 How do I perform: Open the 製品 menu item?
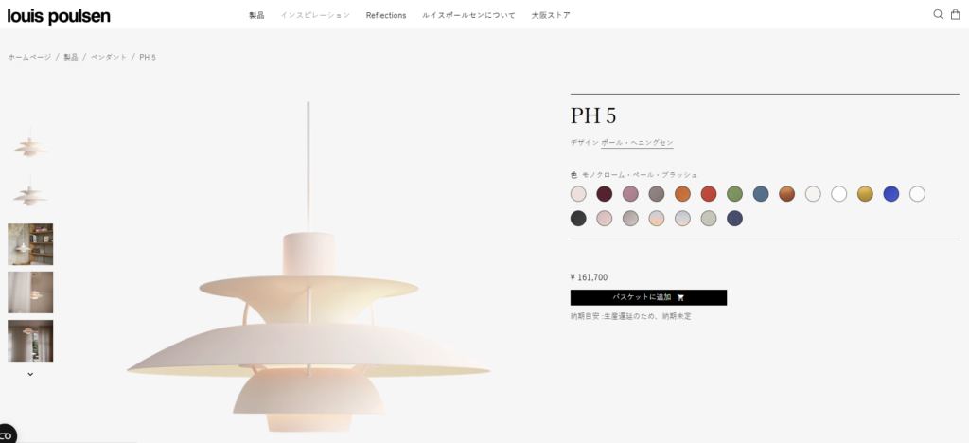(x=256, y=15)
